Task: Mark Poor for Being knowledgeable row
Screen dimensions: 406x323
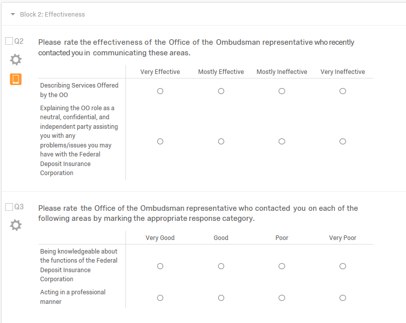Action: point(282,266)
